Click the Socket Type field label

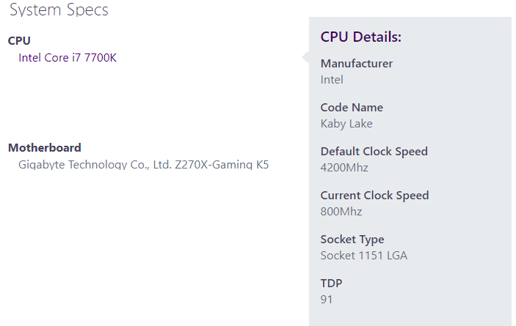coord(352,240)
